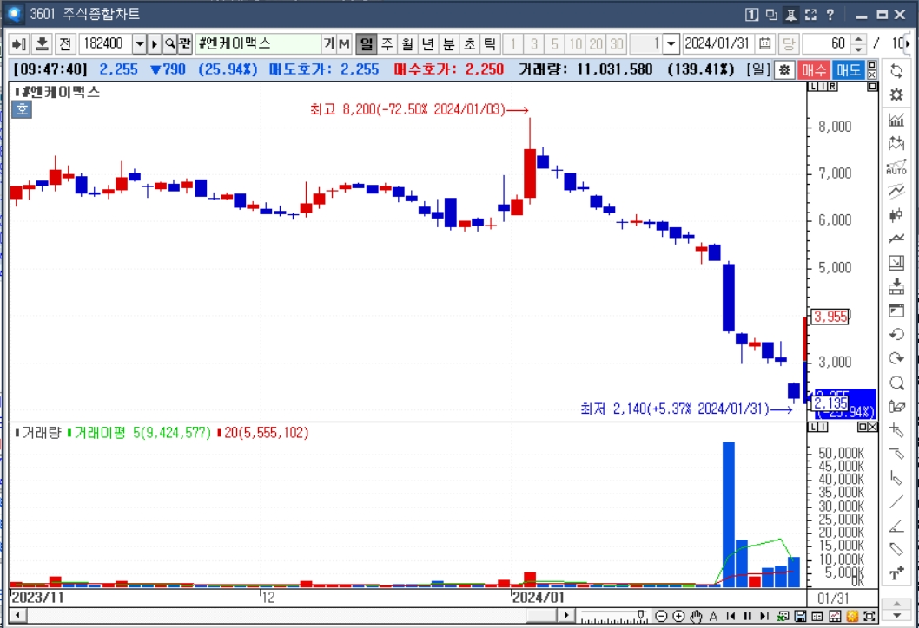919x628 pixels.
Task: Open the interval value dropdown next to 1
Action: (671, 43)
